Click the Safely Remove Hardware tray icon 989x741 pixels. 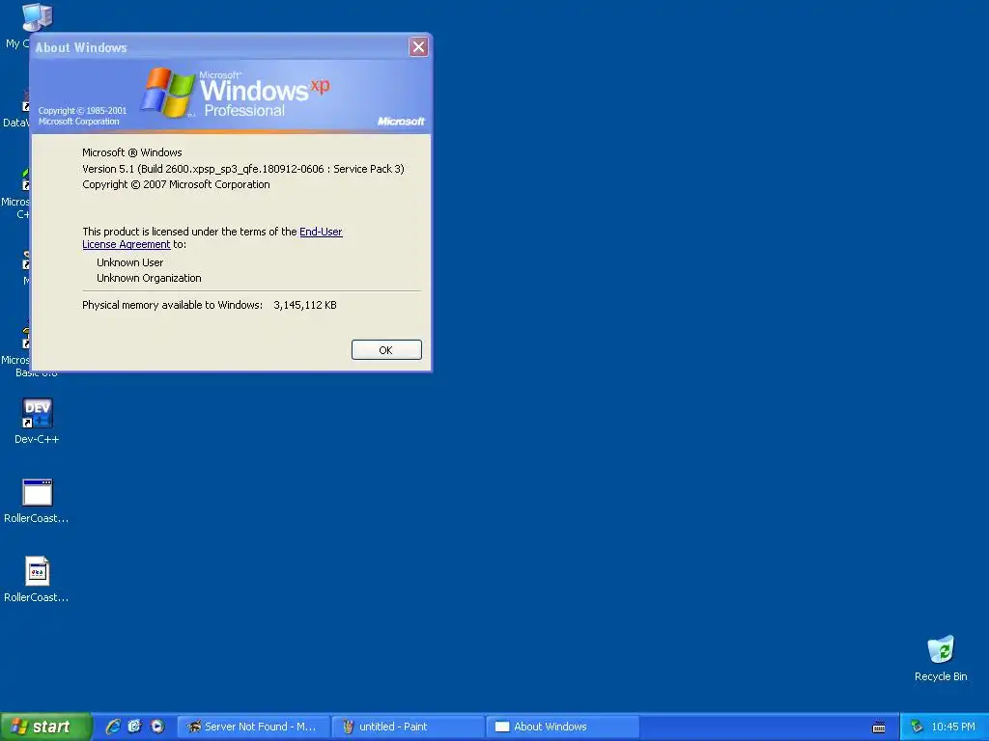[x=918, y=727]
